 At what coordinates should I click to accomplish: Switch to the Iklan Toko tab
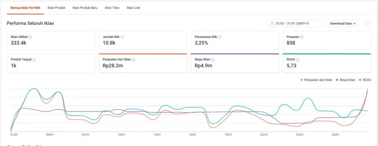(112, 8)
